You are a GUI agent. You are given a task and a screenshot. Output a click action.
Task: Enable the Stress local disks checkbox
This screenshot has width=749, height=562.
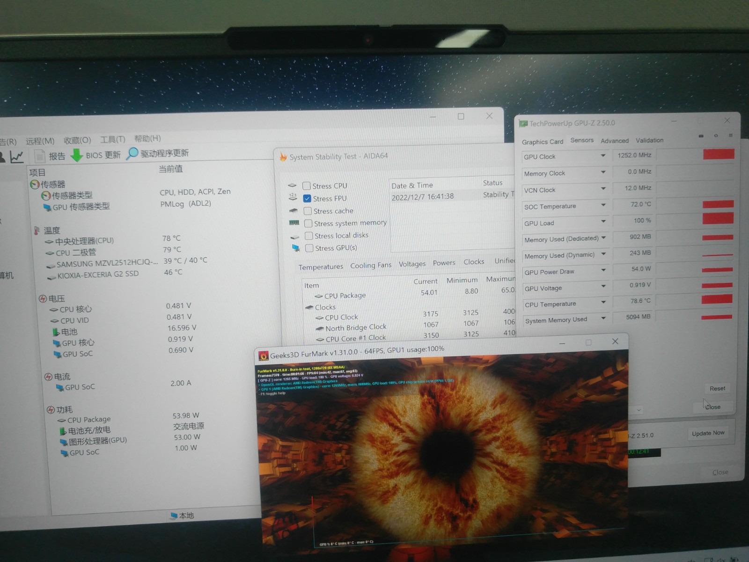(308, 236)
